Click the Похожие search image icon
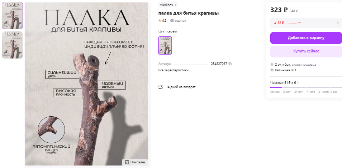 [x=127, y=162]
